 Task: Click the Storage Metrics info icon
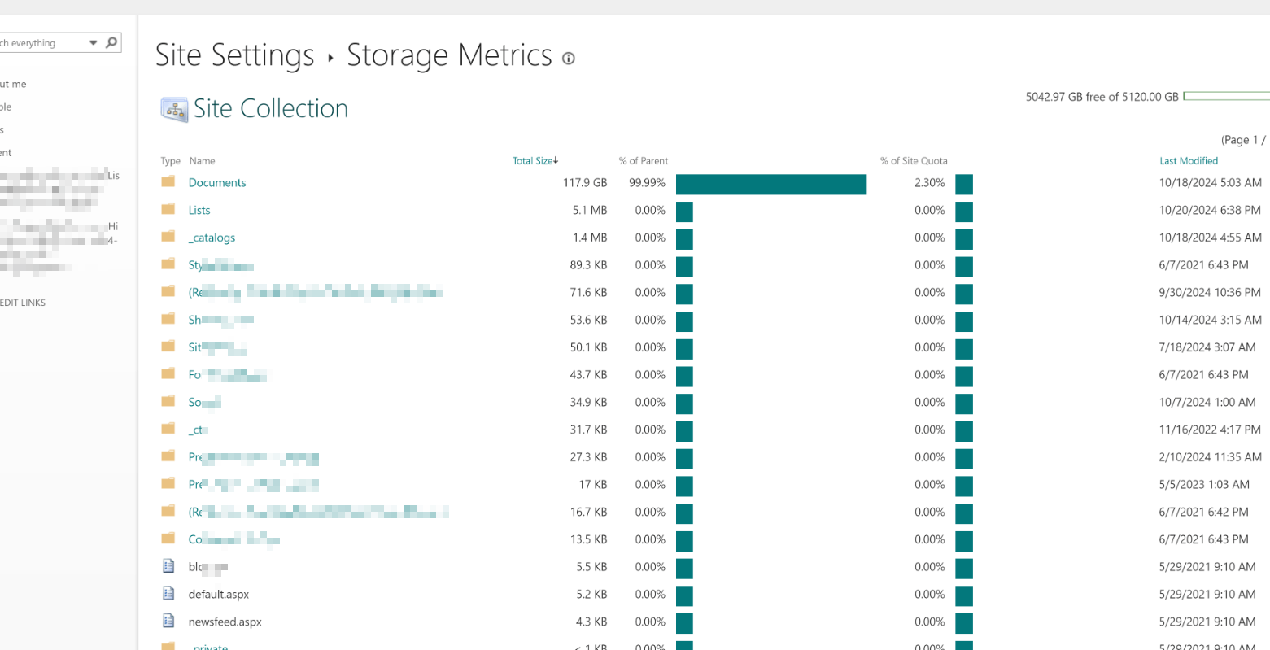coord(569,58)
